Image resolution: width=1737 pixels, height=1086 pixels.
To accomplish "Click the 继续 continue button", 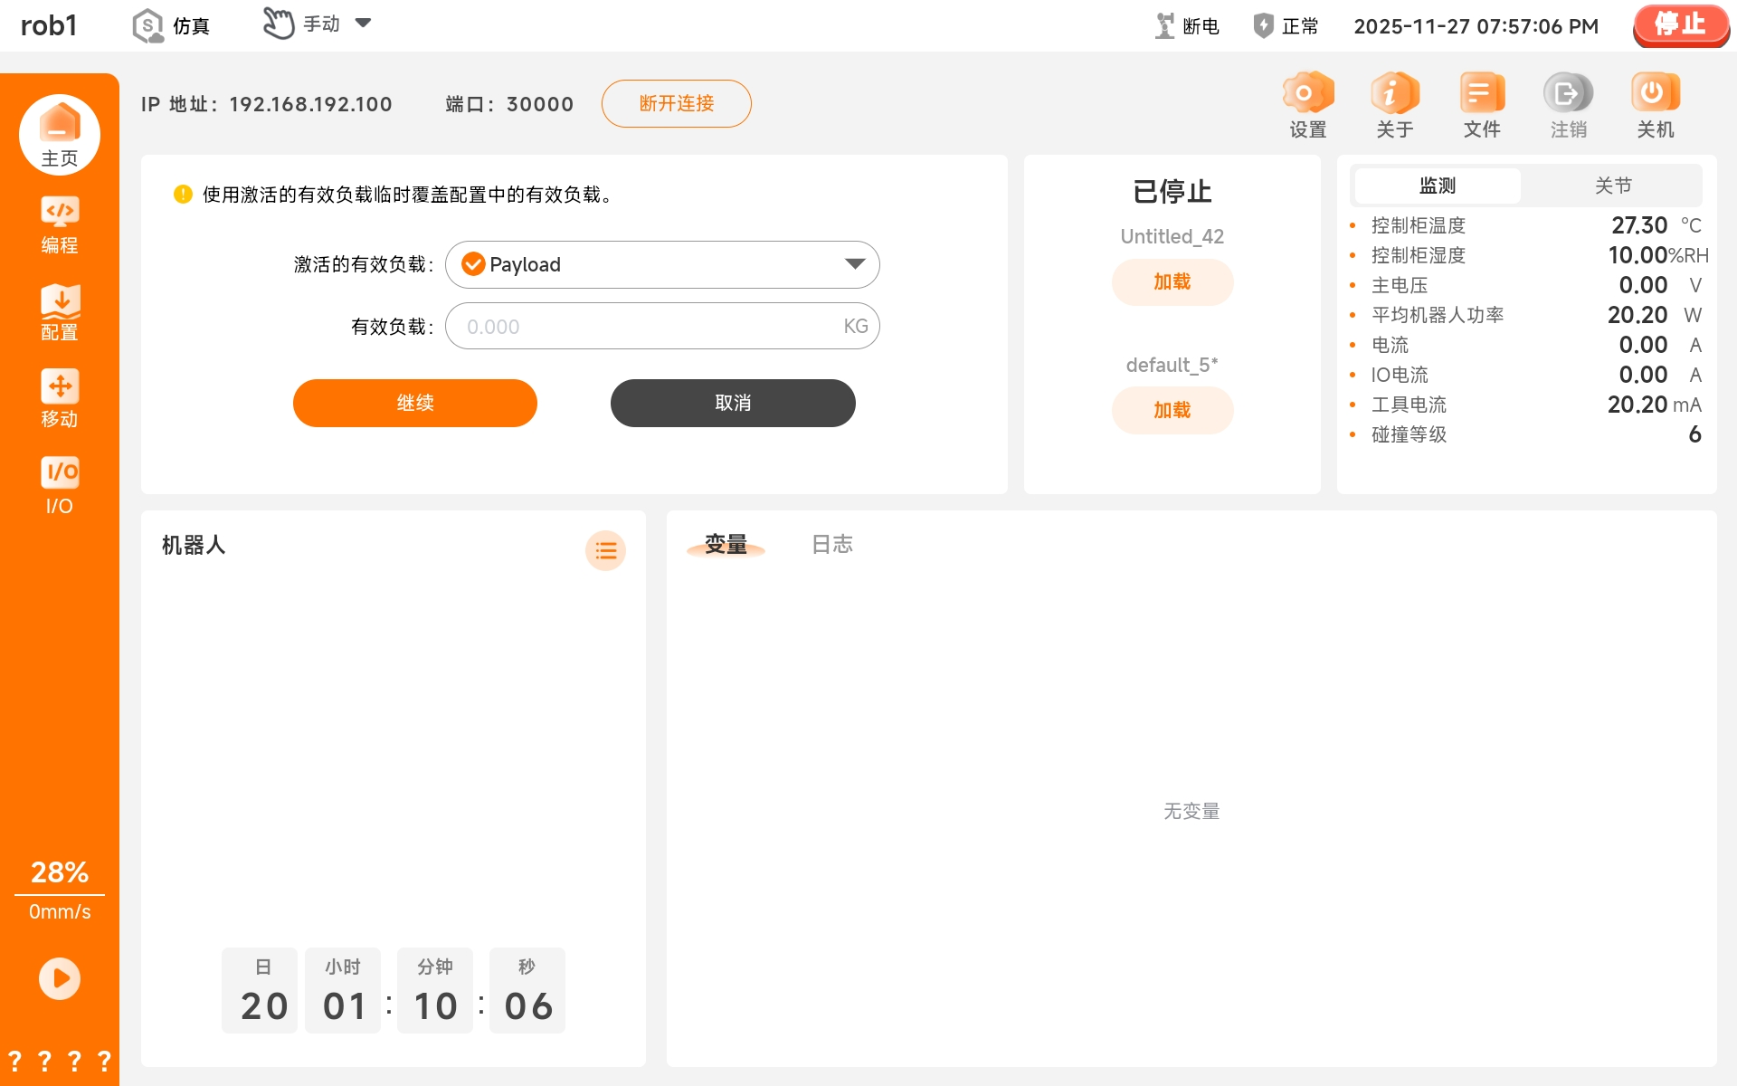I will coord(415,403).
